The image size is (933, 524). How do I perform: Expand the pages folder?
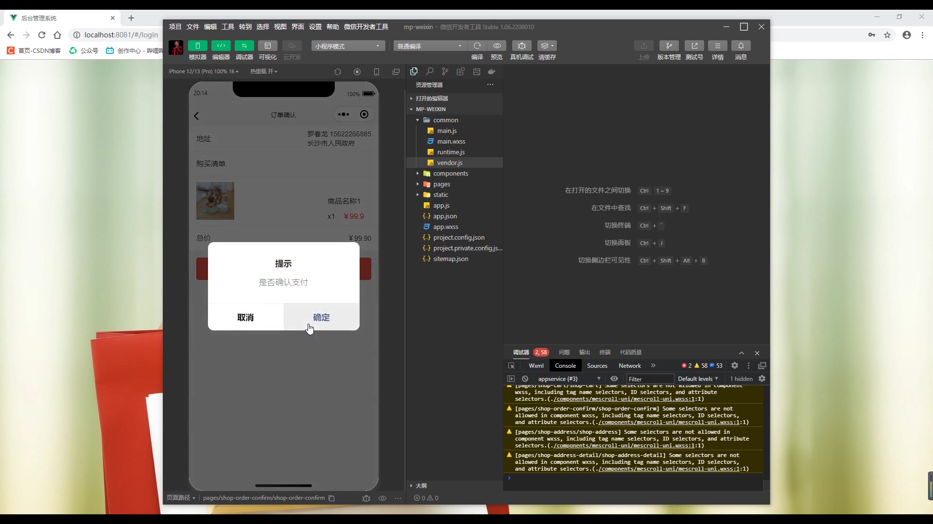tap(454, 184)
